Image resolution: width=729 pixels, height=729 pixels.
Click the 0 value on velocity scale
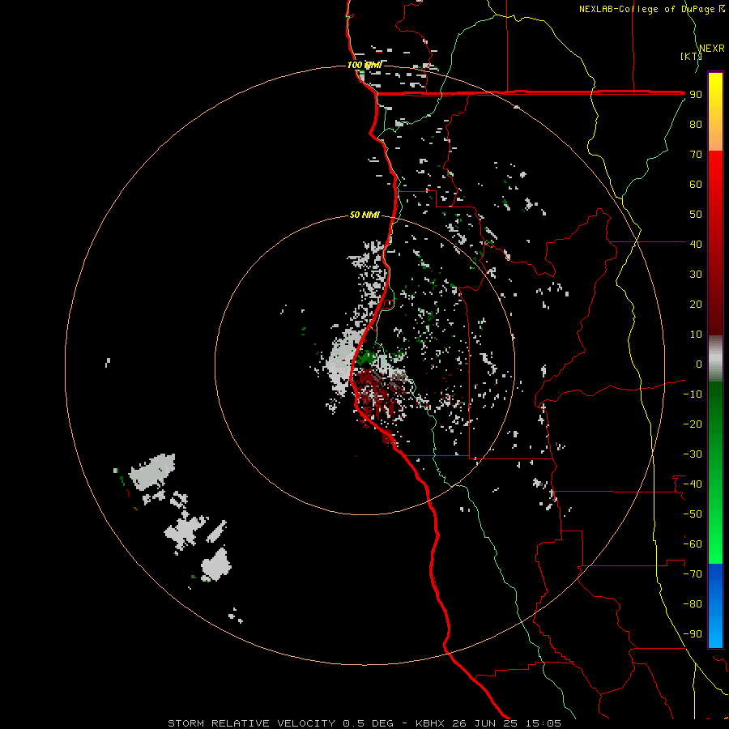tap(699, 364)
